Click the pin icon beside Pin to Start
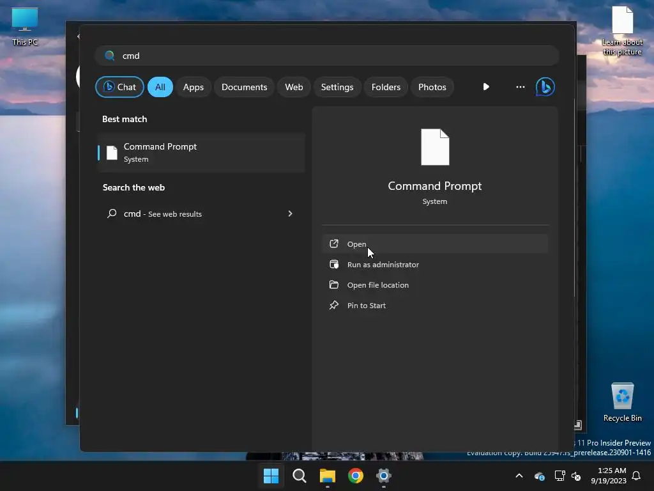The image size is (654, 491). tap(333, 305)
